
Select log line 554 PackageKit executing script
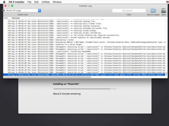pos(84,68)
